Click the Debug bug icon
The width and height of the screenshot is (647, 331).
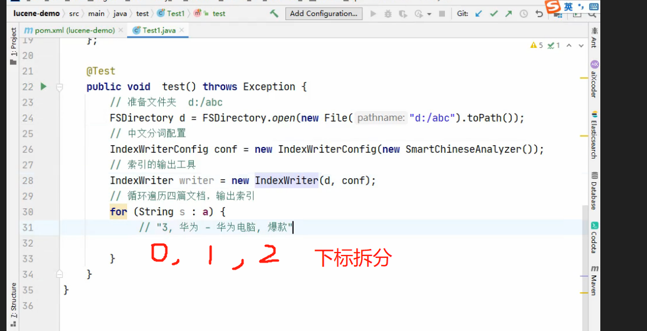(388, 14)
